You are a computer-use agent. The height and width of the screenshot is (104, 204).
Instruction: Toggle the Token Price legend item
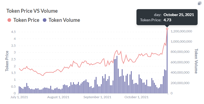(x=23, y=20)
